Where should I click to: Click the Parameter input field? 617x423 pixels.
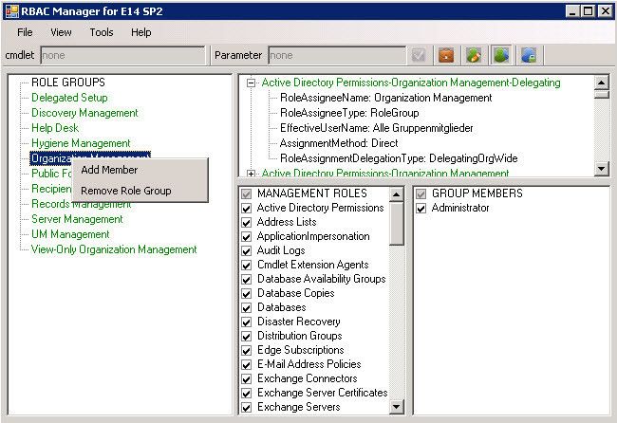(x=337, y=55)
